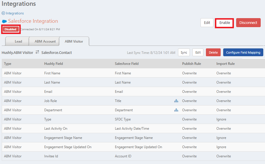Disconnect the Salesforce integration
Screen dimensions: 265x164
pos(248,23)
